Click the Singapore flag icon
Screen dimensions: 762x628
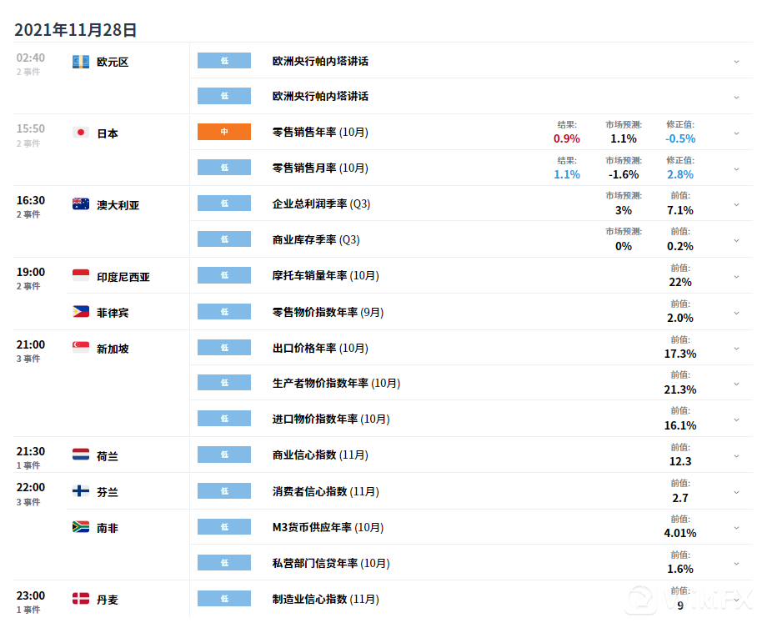point(81,348)
